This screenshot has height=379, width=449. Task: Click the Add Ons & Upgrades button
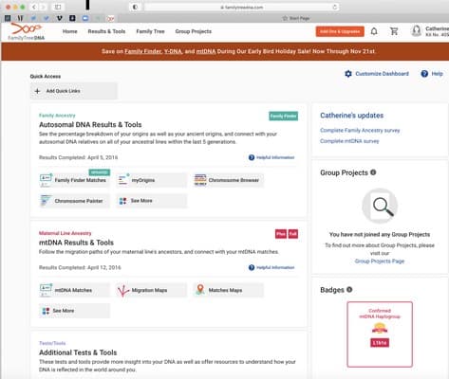340,31
